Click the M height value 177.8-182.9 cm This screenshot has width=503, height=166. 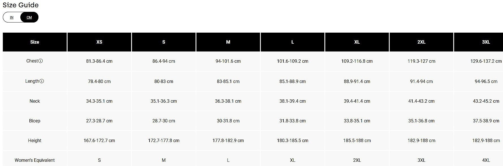pos(228,140)
